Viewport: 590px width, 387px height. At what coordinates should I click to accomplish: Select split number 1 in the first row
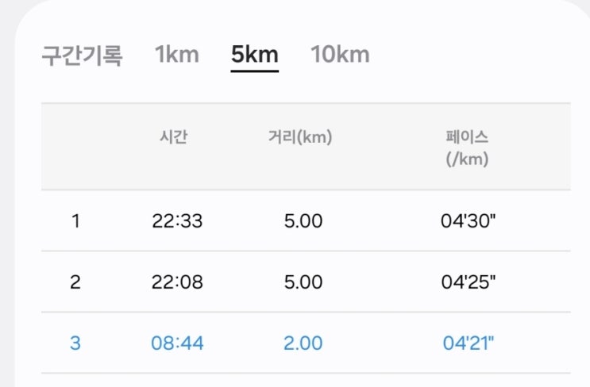(75, 221)
